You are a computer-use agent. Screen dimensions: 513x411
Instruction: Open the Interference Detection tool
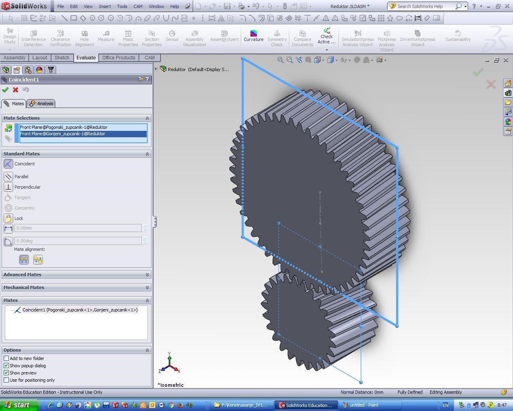pos(34,39)
